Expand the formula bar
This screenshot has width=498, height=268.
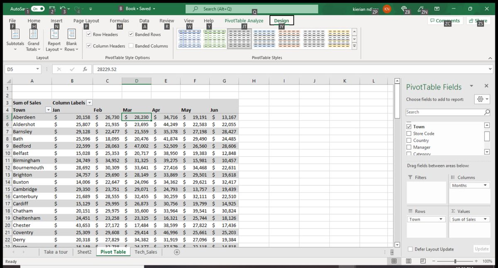pos(490,69)
